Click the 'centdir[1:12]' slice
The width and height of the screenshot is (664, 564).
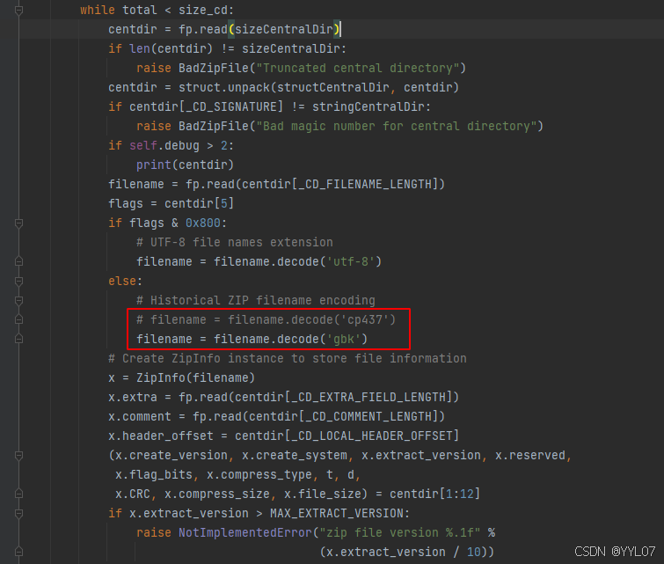tap(435, 494)
